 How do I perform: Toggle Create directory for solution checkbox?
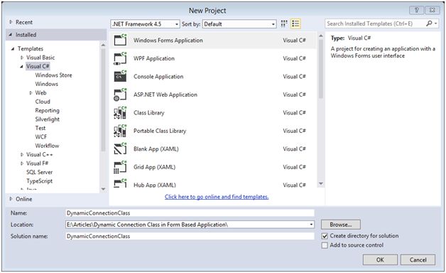pyautogui.click(x=325, y=236)
